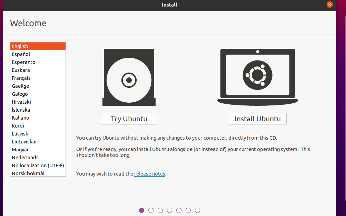Select Español language
346x216 pixels.
(x=38, y=54)
